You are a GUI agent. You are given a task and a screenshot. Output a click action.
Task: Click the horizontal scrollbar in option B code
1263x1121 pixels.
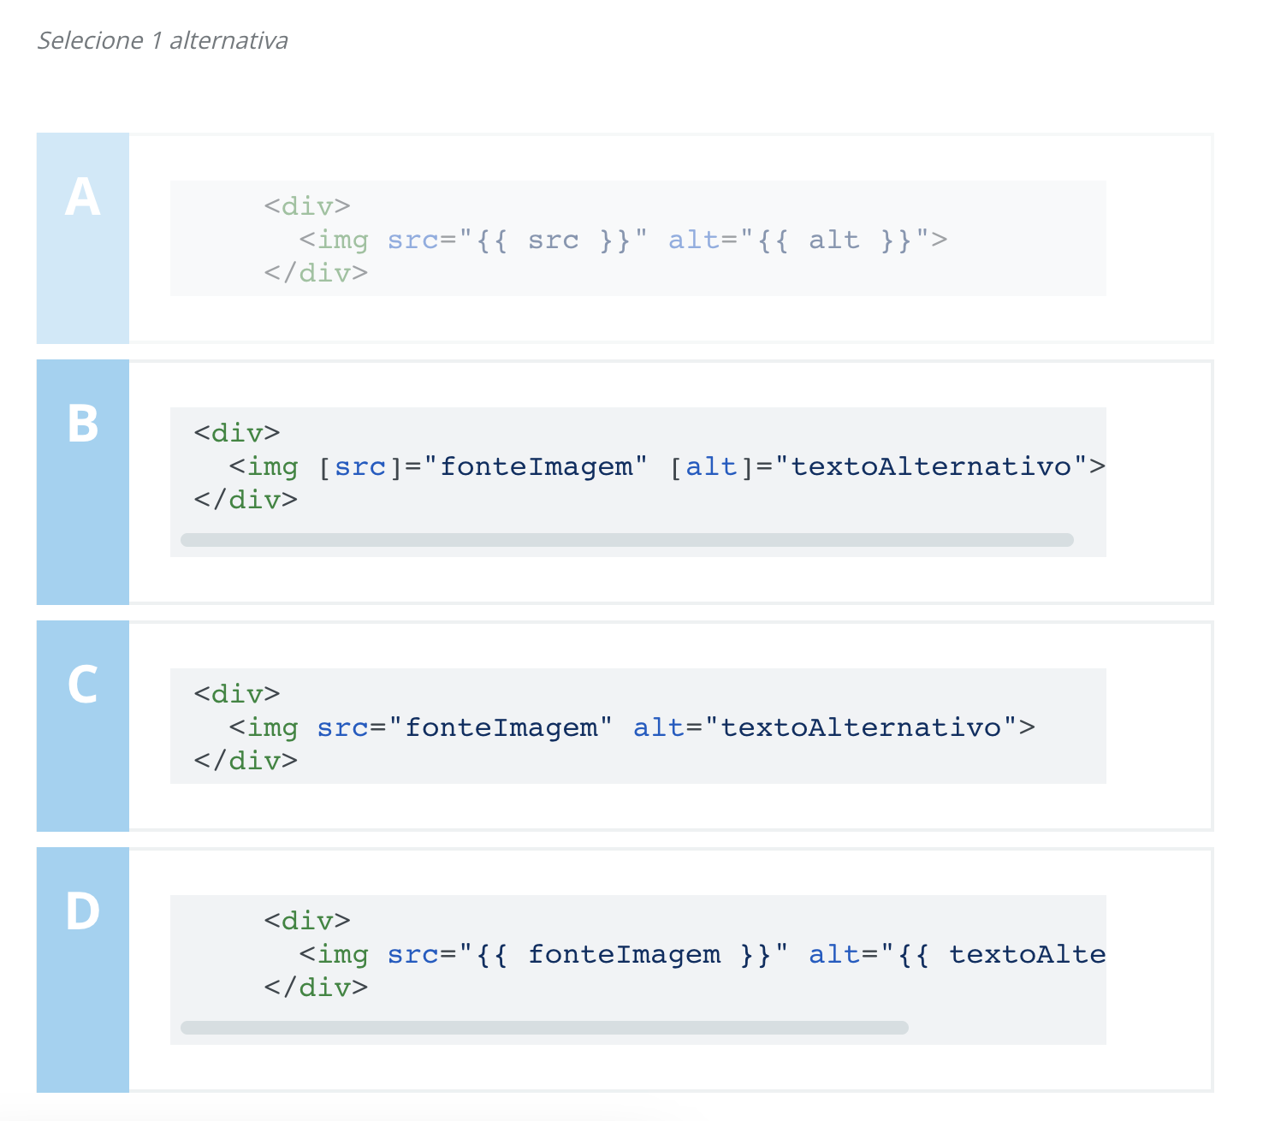pos(627,540)
